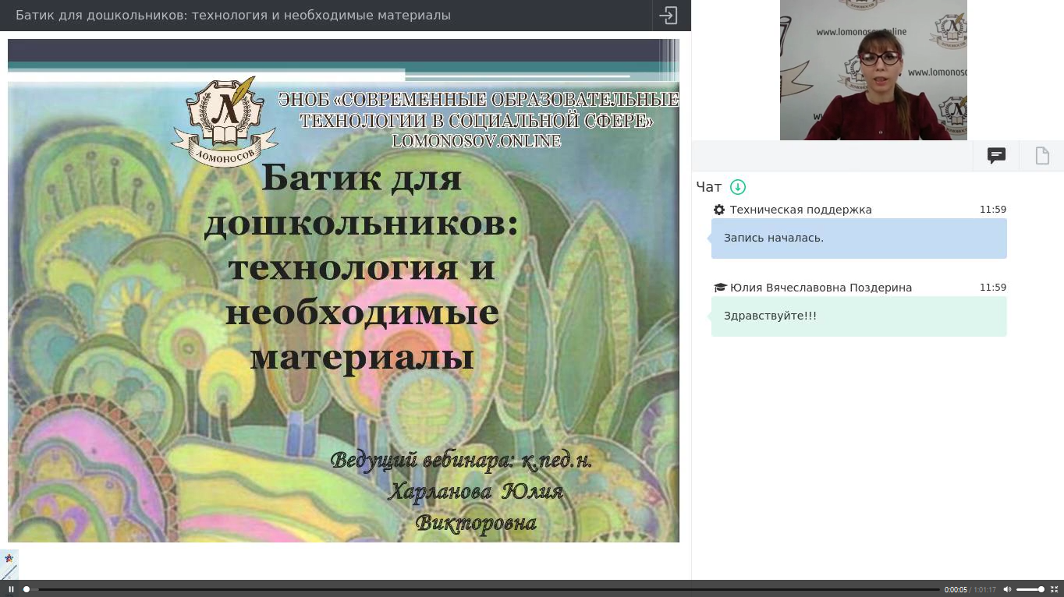Click the exit icon in the title bar
This screenshot has width=1064, height=597.
click(x=669, y=16)
